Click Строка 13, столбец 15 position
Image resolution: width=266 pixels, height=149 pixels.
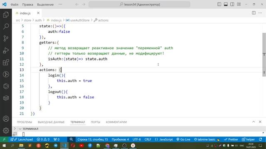pos(93,139)
